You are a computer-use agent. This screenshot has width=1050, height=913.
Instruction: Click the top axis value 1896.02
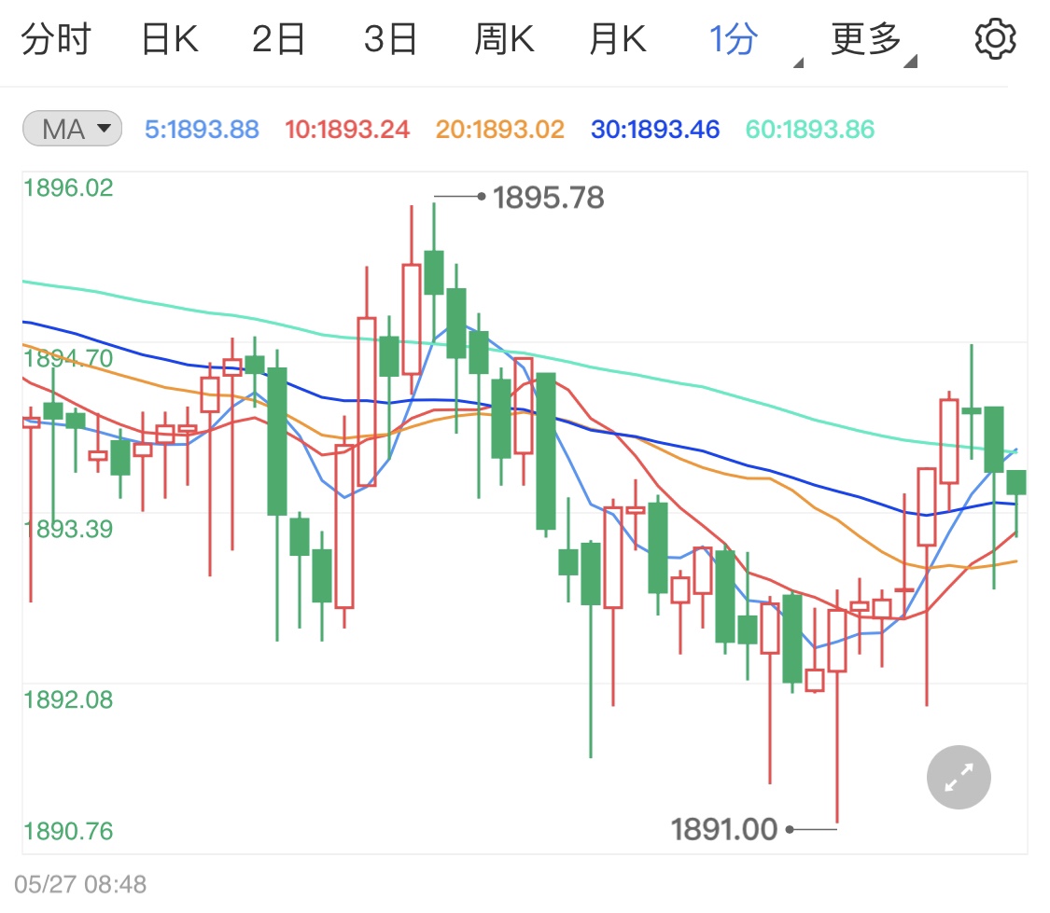point(68,188)
